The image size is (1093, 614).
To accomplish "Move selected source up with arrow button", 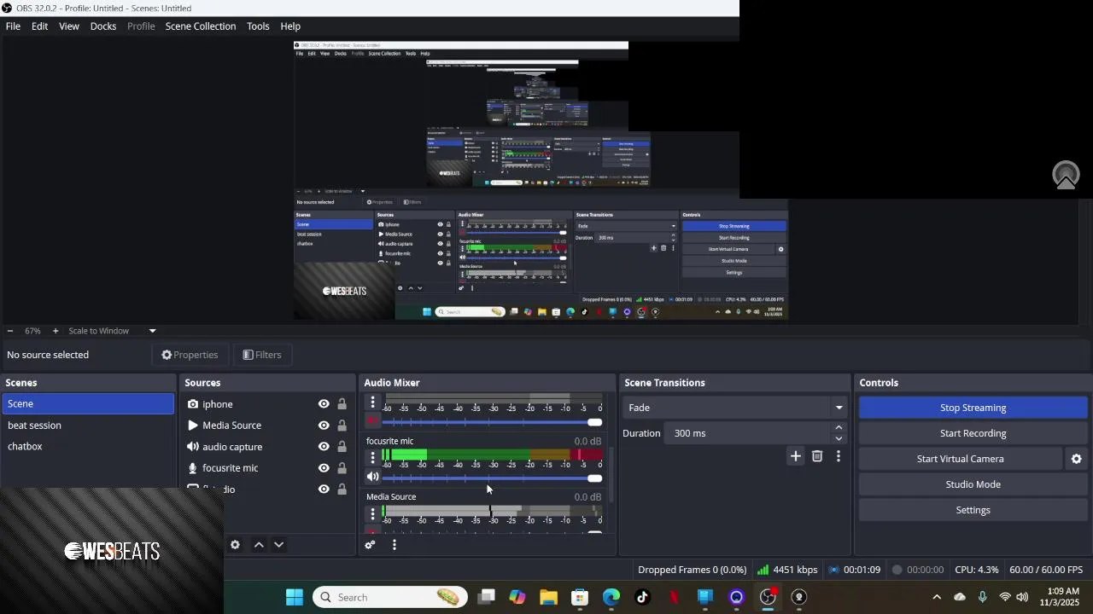I will 259,545.
